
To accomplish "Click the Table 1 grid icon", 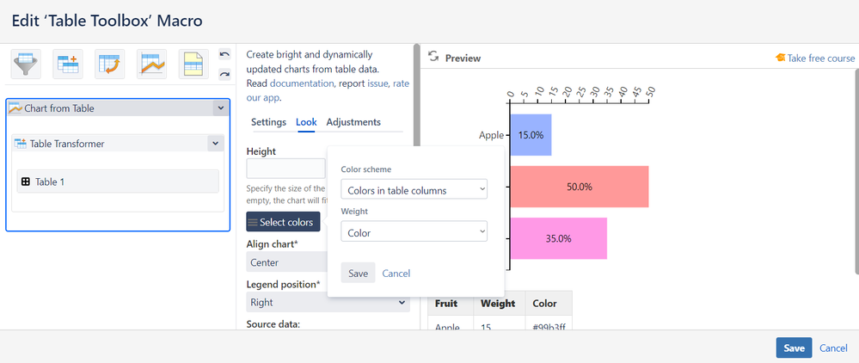I will 26,181.
